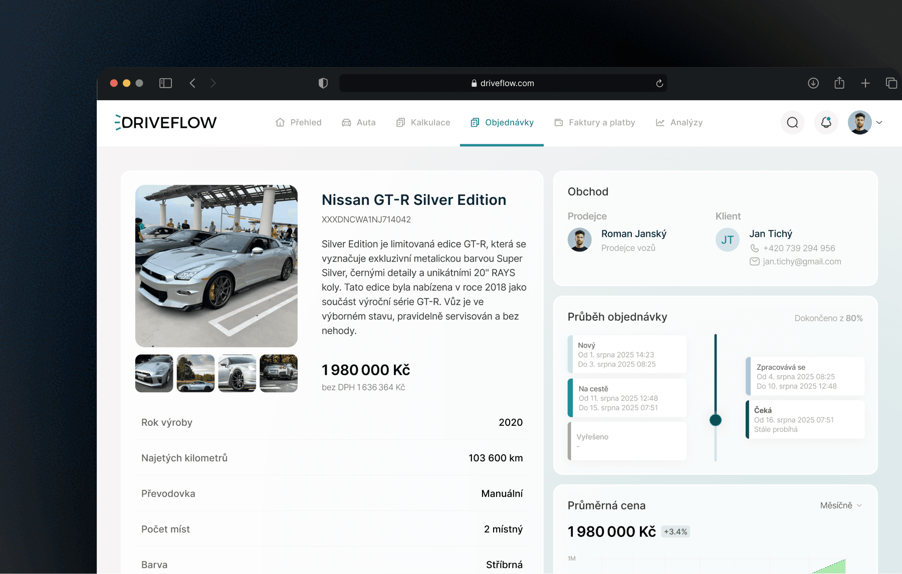
Task: Open the notifications bell
Action: point(826,123)
